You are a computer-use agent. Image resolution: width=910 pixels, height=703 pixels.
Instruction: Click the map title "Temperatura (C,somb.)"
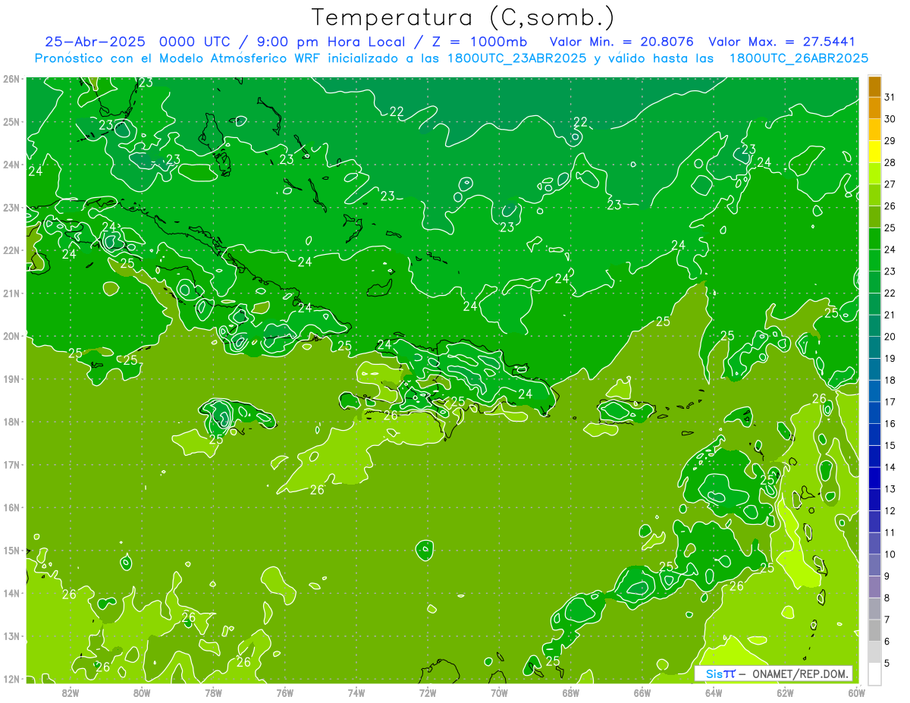(x=463, y=18)
